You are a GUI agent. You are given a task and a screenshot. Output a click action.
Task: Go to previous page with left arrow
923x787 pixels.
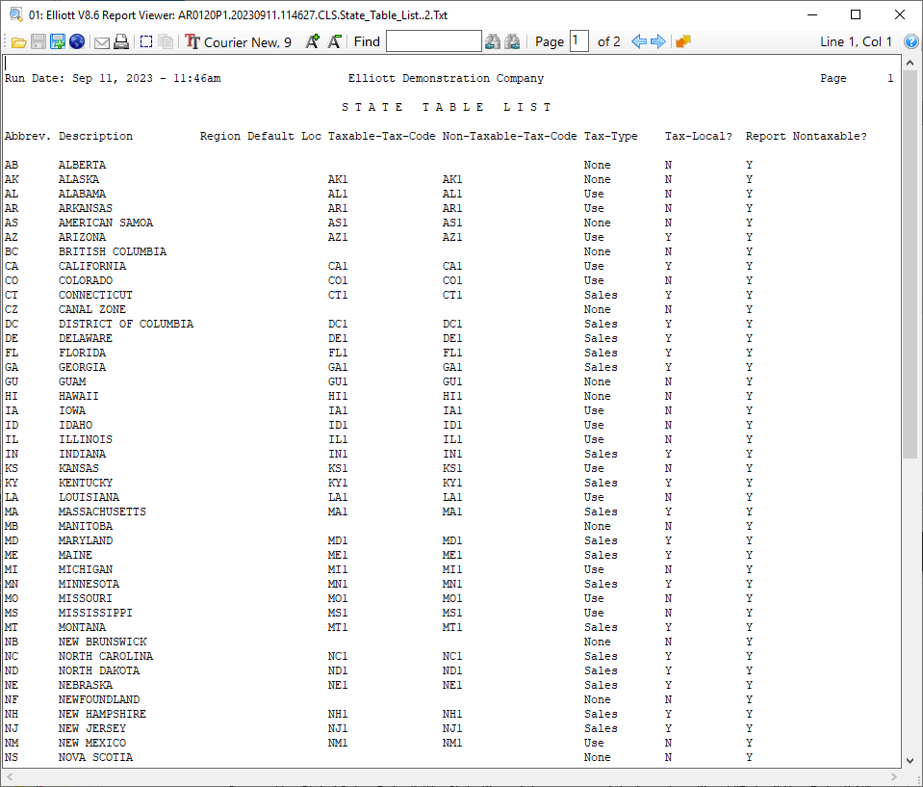tap(638, 41)
